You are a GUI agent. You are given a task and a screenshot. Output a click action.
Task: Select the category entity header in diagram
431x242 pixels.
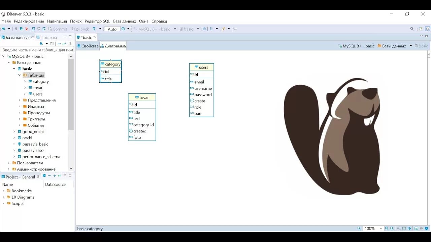(111, 64)
